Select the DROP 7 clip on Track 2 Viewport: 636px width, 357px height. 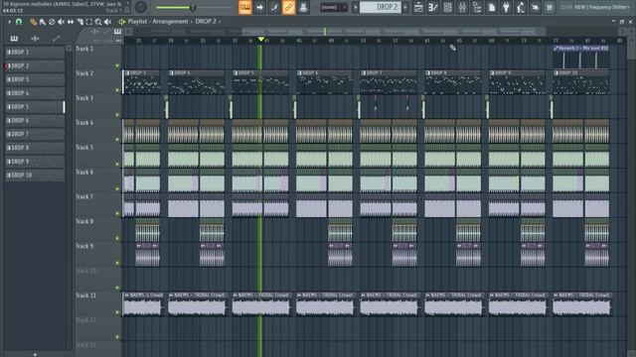389,82
